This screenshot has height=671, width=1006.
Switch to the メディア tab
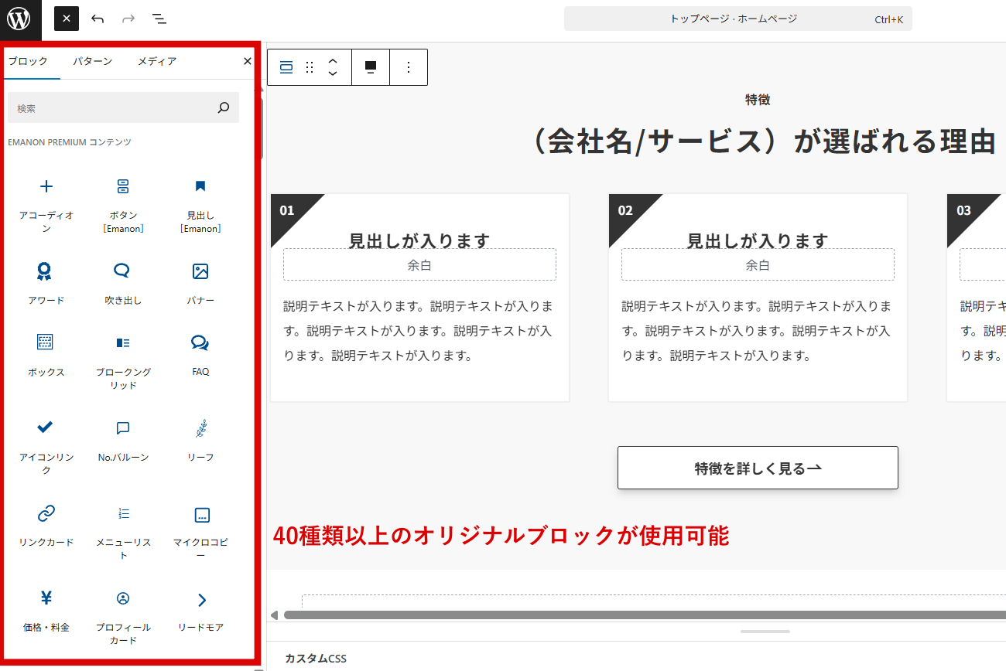pyautogui.click(x=157, y=61)
